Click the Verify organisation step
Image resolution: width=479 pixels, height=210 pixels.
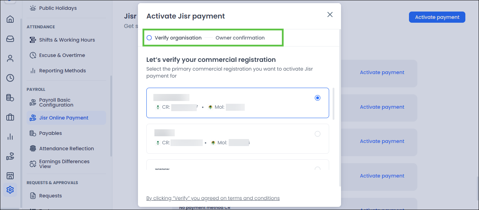click(174, 38)
